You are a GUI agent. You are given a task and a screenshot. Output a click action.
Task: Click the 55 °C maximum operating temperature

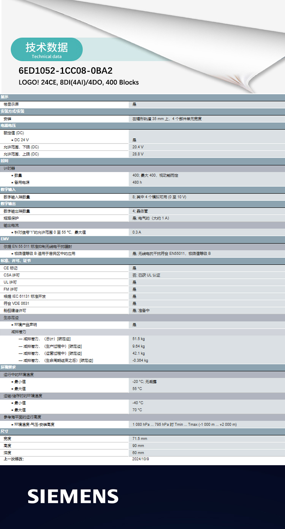tap(137, 388)
